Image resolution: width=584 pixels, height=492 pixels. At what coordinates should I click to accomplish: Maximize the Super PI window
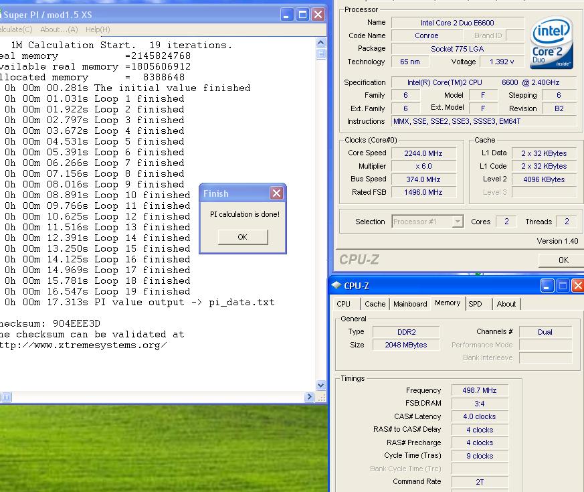click(302, 15)
